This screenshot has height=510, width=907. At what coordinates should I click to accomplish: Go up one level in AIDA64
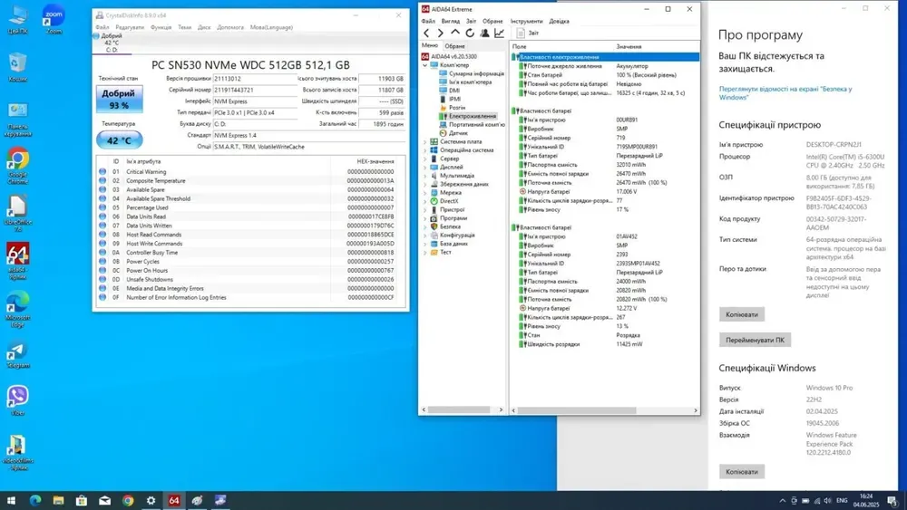click(455, 34)
